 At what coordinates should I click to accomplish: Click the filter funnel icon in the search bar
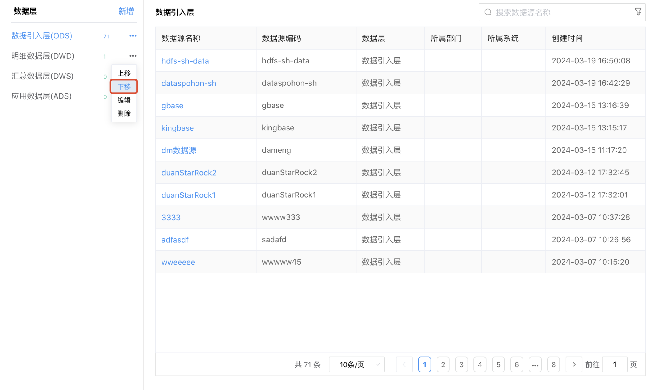point(638,12)
